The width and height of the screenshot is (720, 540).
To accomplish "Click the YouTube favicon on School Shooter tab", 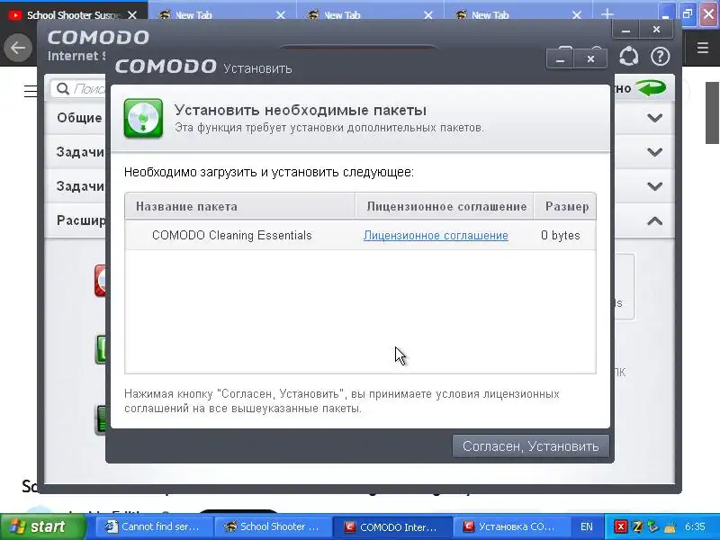I will point(15,15).
